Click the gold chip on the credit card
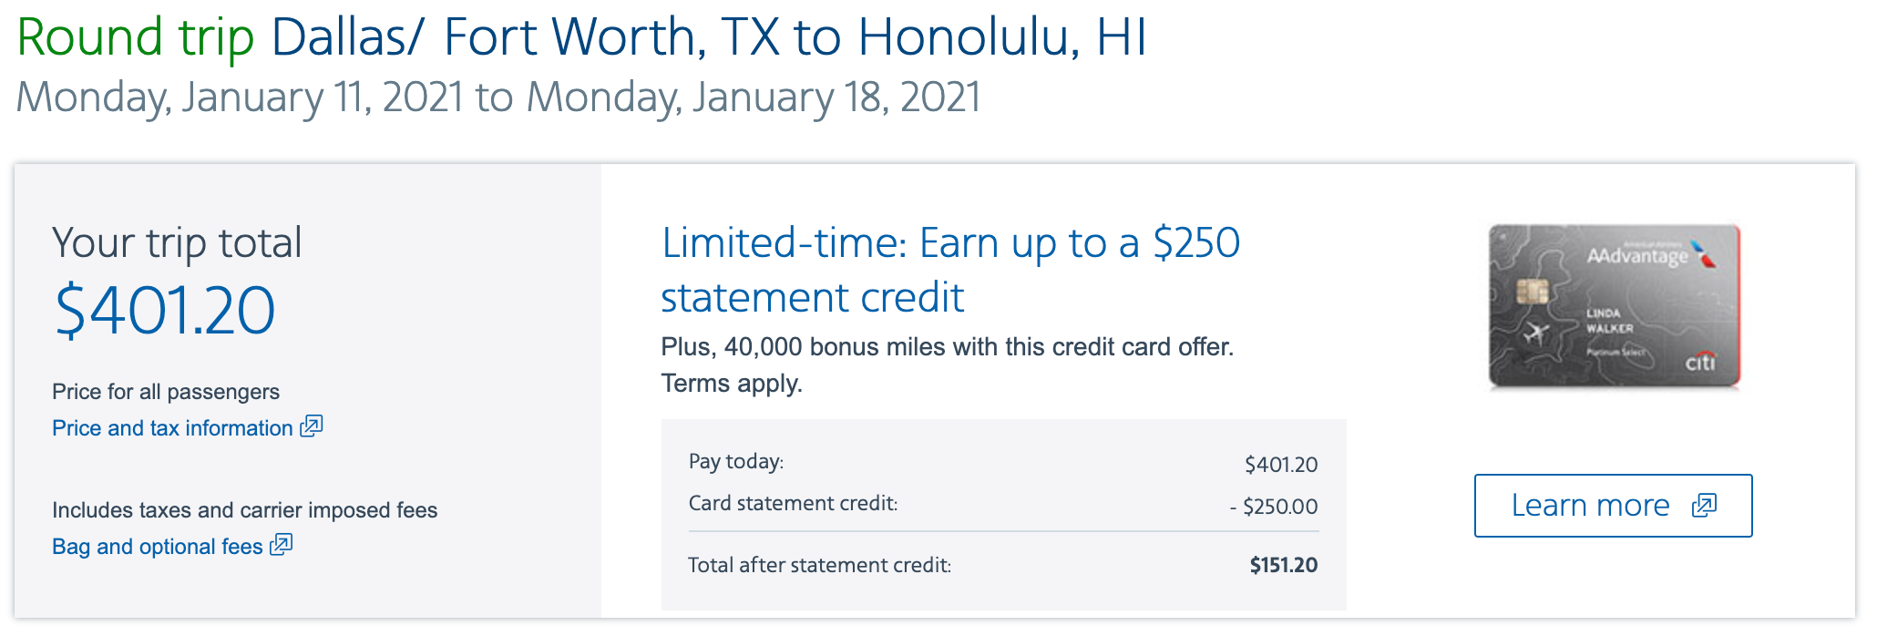Screen dimensions: 1877x636 1533,292
